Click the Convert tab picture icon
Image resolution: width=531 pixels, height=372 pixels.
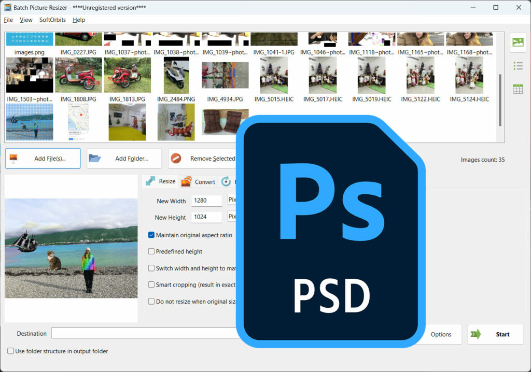click(186, 181)
